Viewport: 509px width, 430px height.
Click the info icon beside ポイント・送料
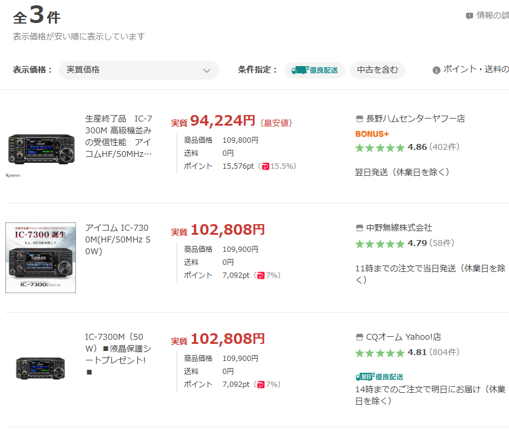pos(437,70)
